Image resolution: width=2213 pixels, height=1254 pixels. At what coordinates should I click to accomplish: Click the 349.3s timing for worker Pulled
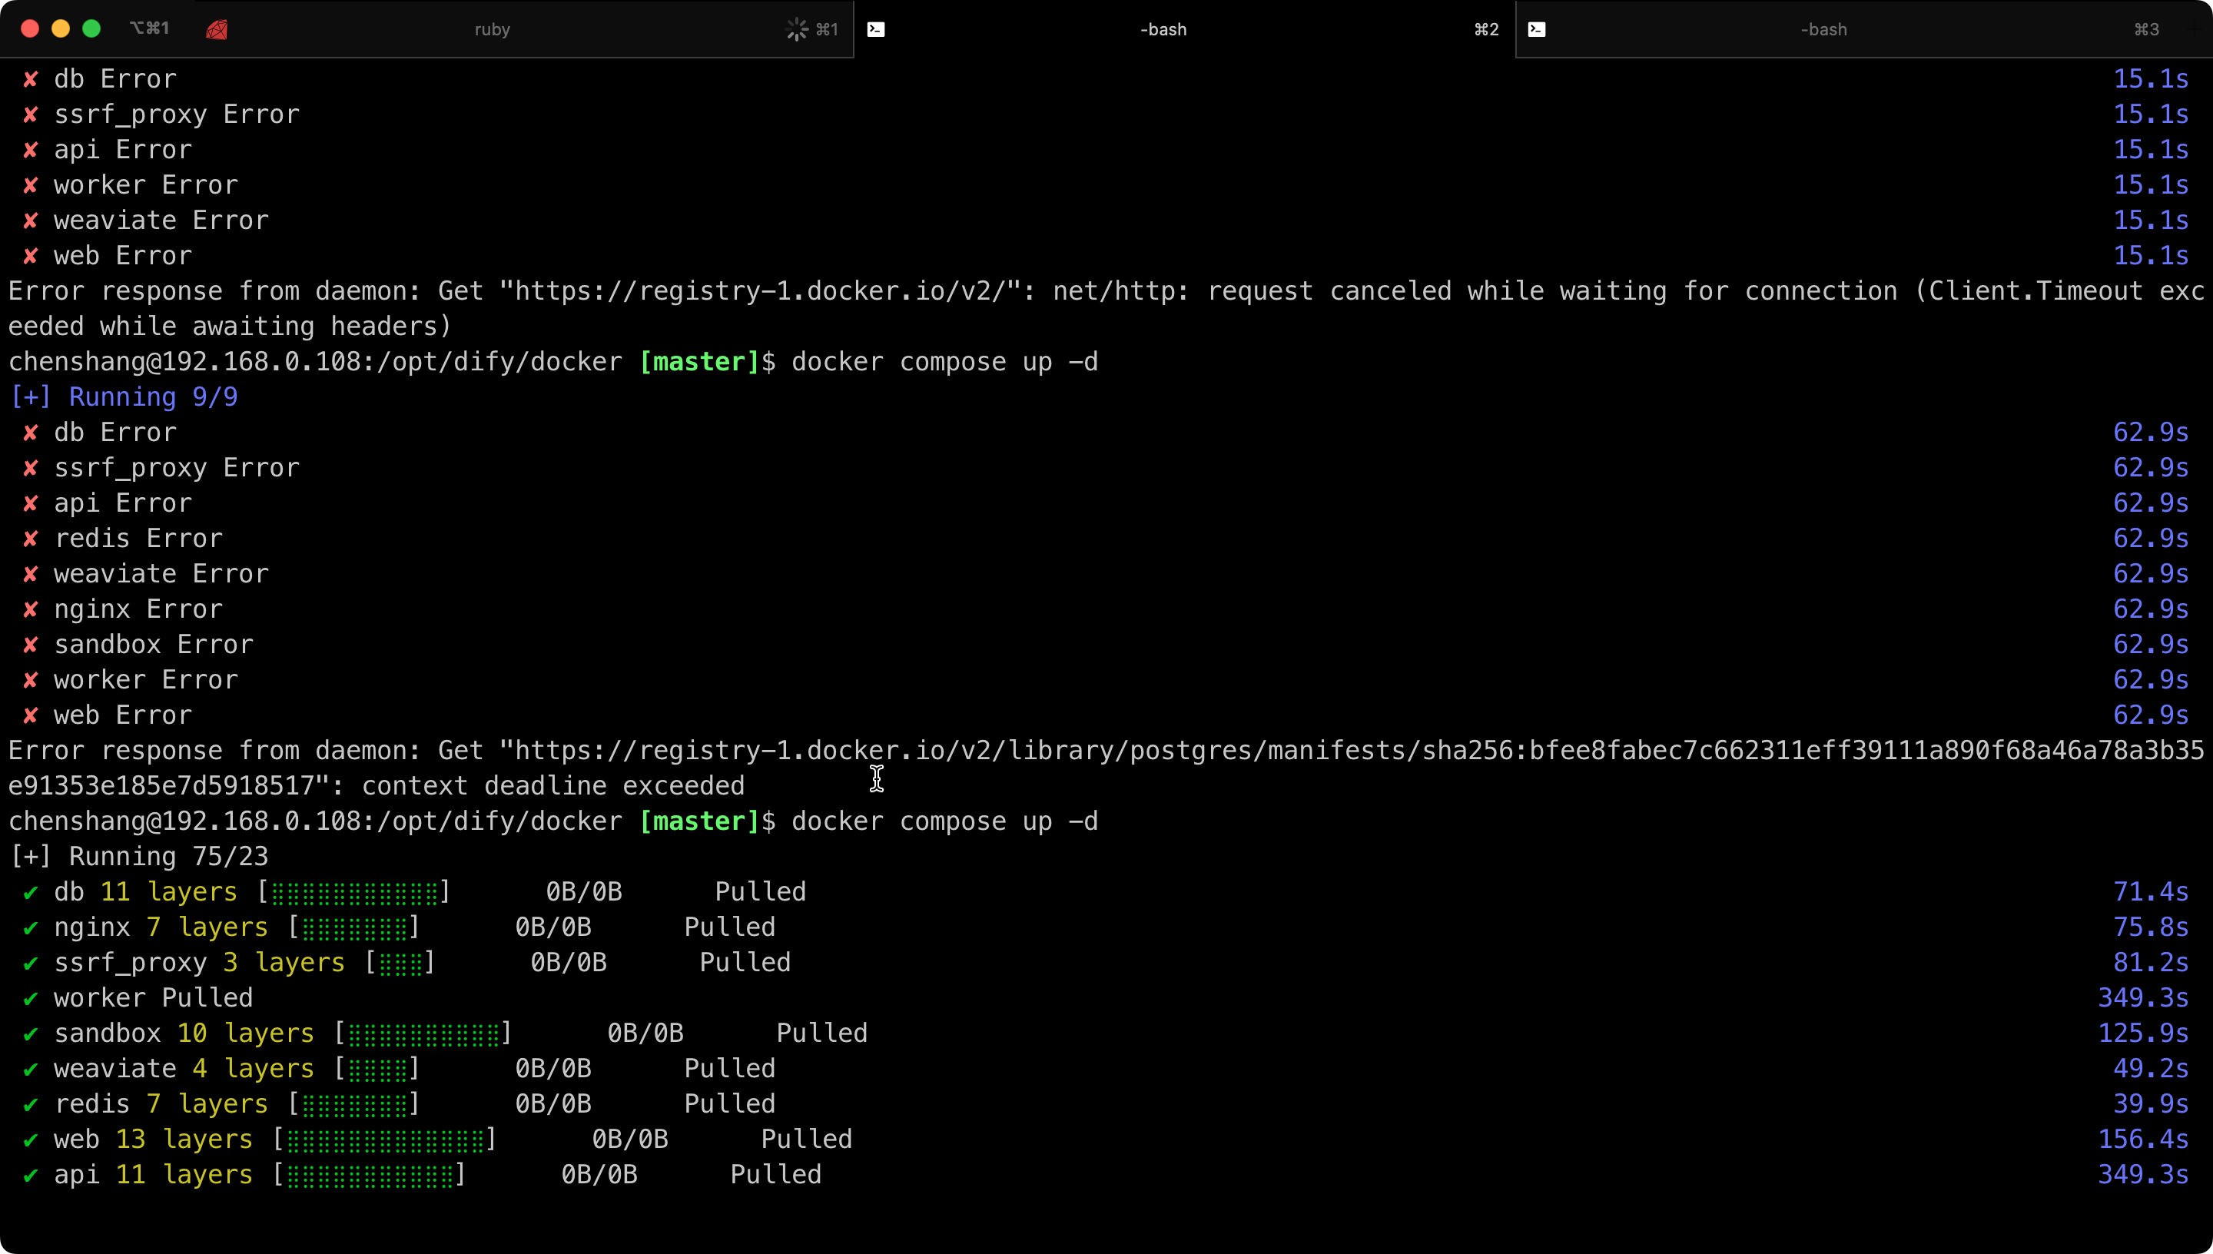pyautogui.click(x=2142, y=998)
